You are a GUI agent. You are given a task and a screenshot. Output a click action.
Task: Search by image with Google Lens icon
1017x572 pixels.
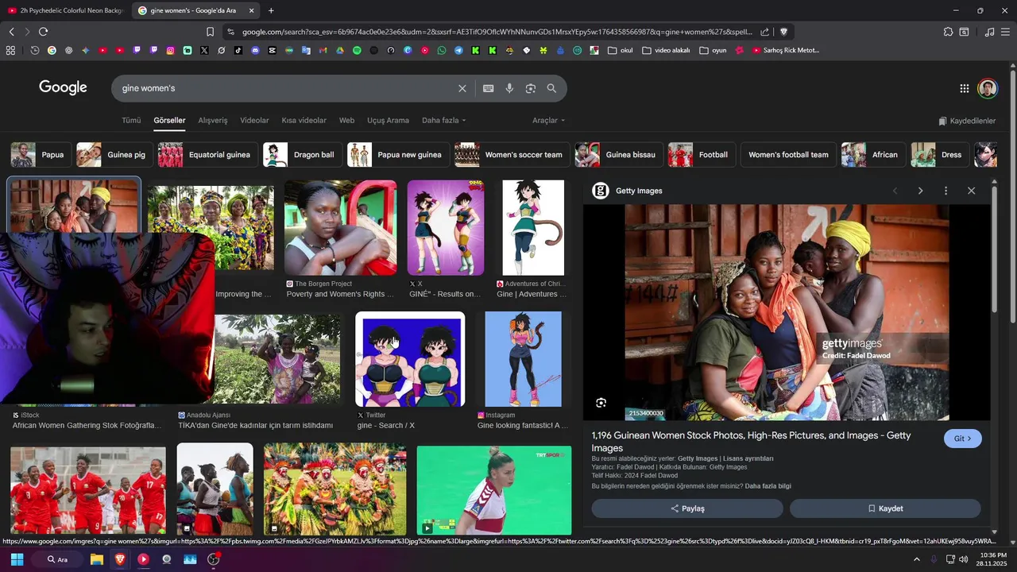click(531, 88)
